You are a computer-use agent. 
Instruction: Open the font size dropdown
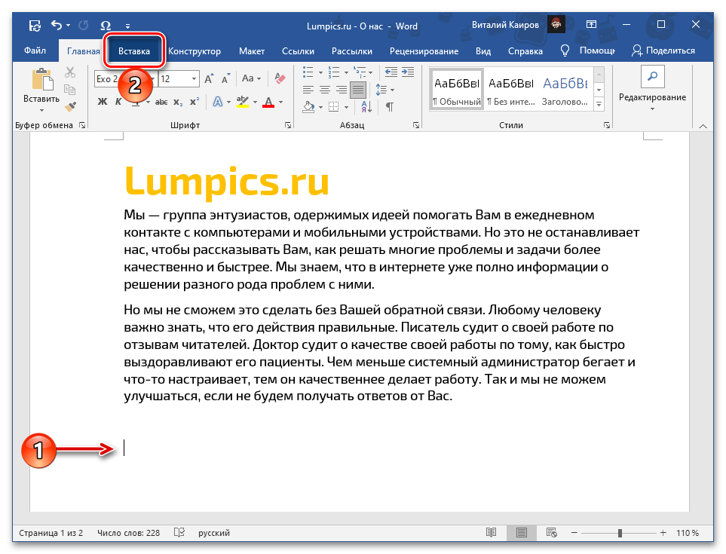[193, 78]
